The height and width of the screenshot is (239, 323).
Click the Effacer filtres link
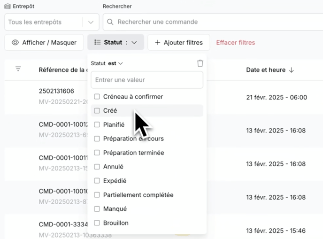[x=235, y=43]
